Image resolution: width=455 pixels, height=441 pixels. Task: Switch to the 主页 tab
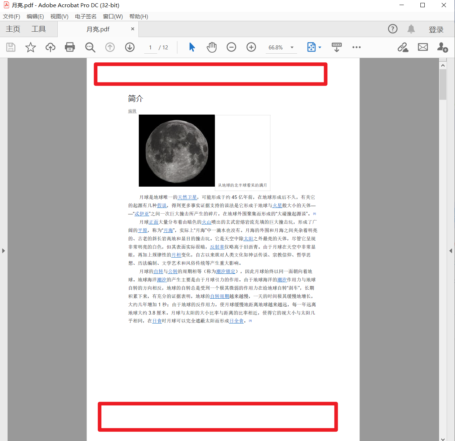(13, 29)
